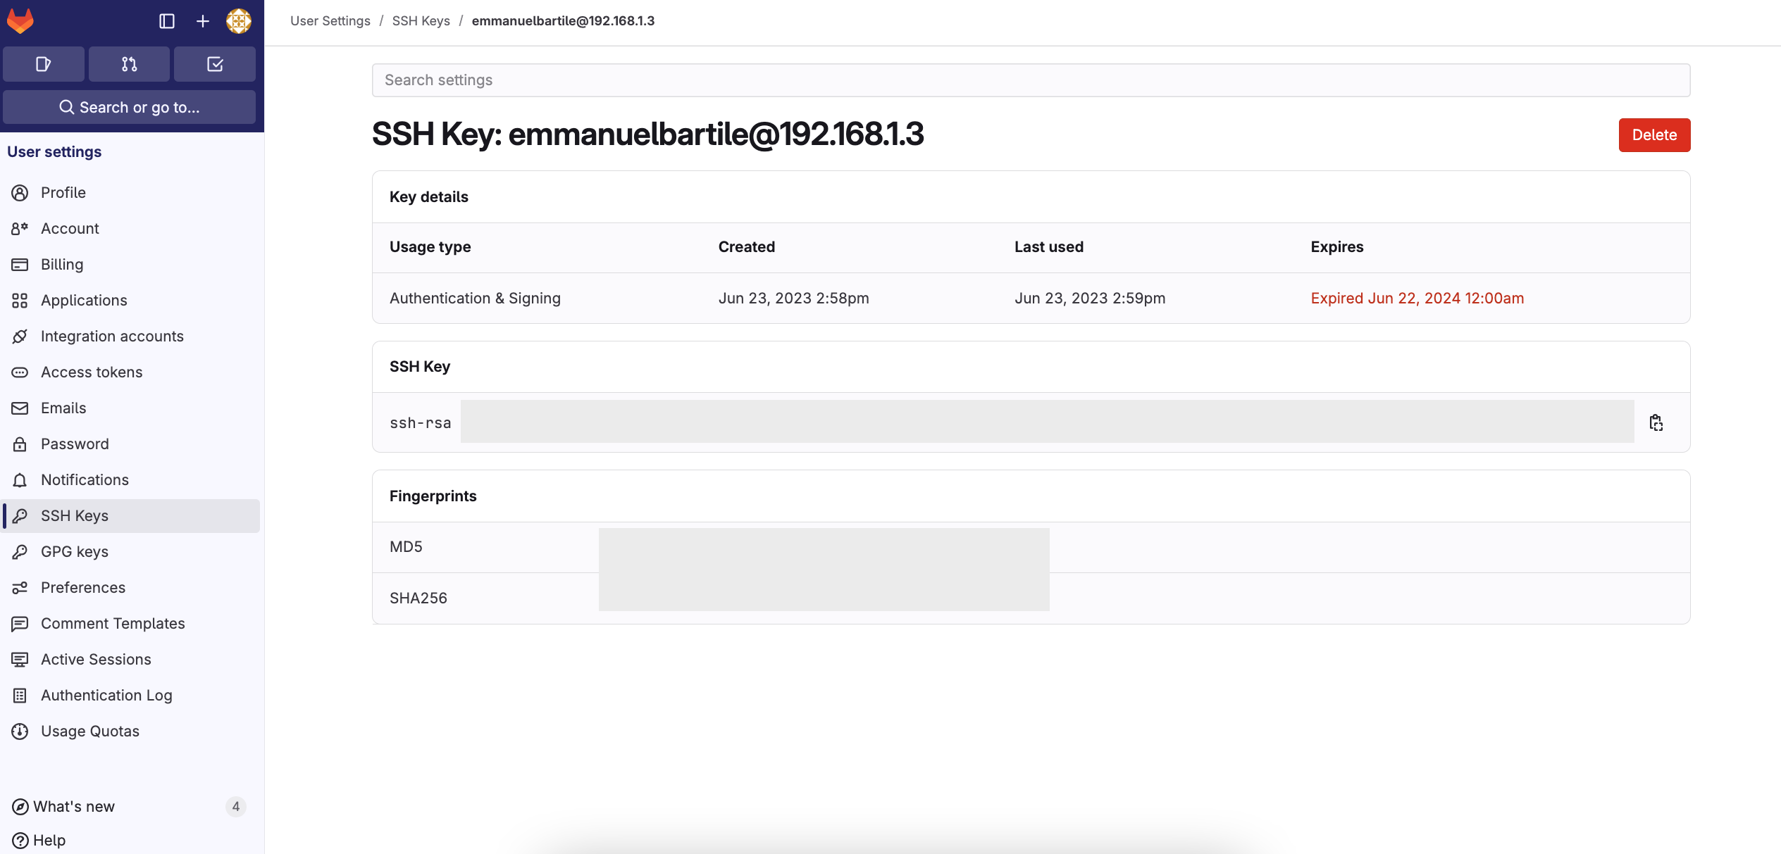Open your profile avatar menu
This screenshot has height=854, width=1781.
[239, 20]
